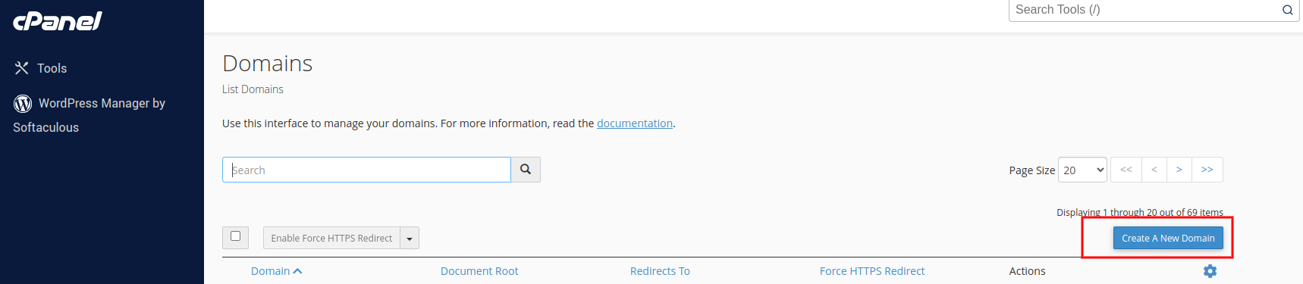Screen dimensions: 1303x284
Task: Click the WordPress icon in sidebar
Action: pos(23,103)
